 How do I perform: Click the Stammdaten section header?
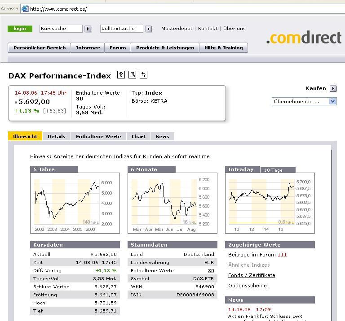[x=172, y=245]
